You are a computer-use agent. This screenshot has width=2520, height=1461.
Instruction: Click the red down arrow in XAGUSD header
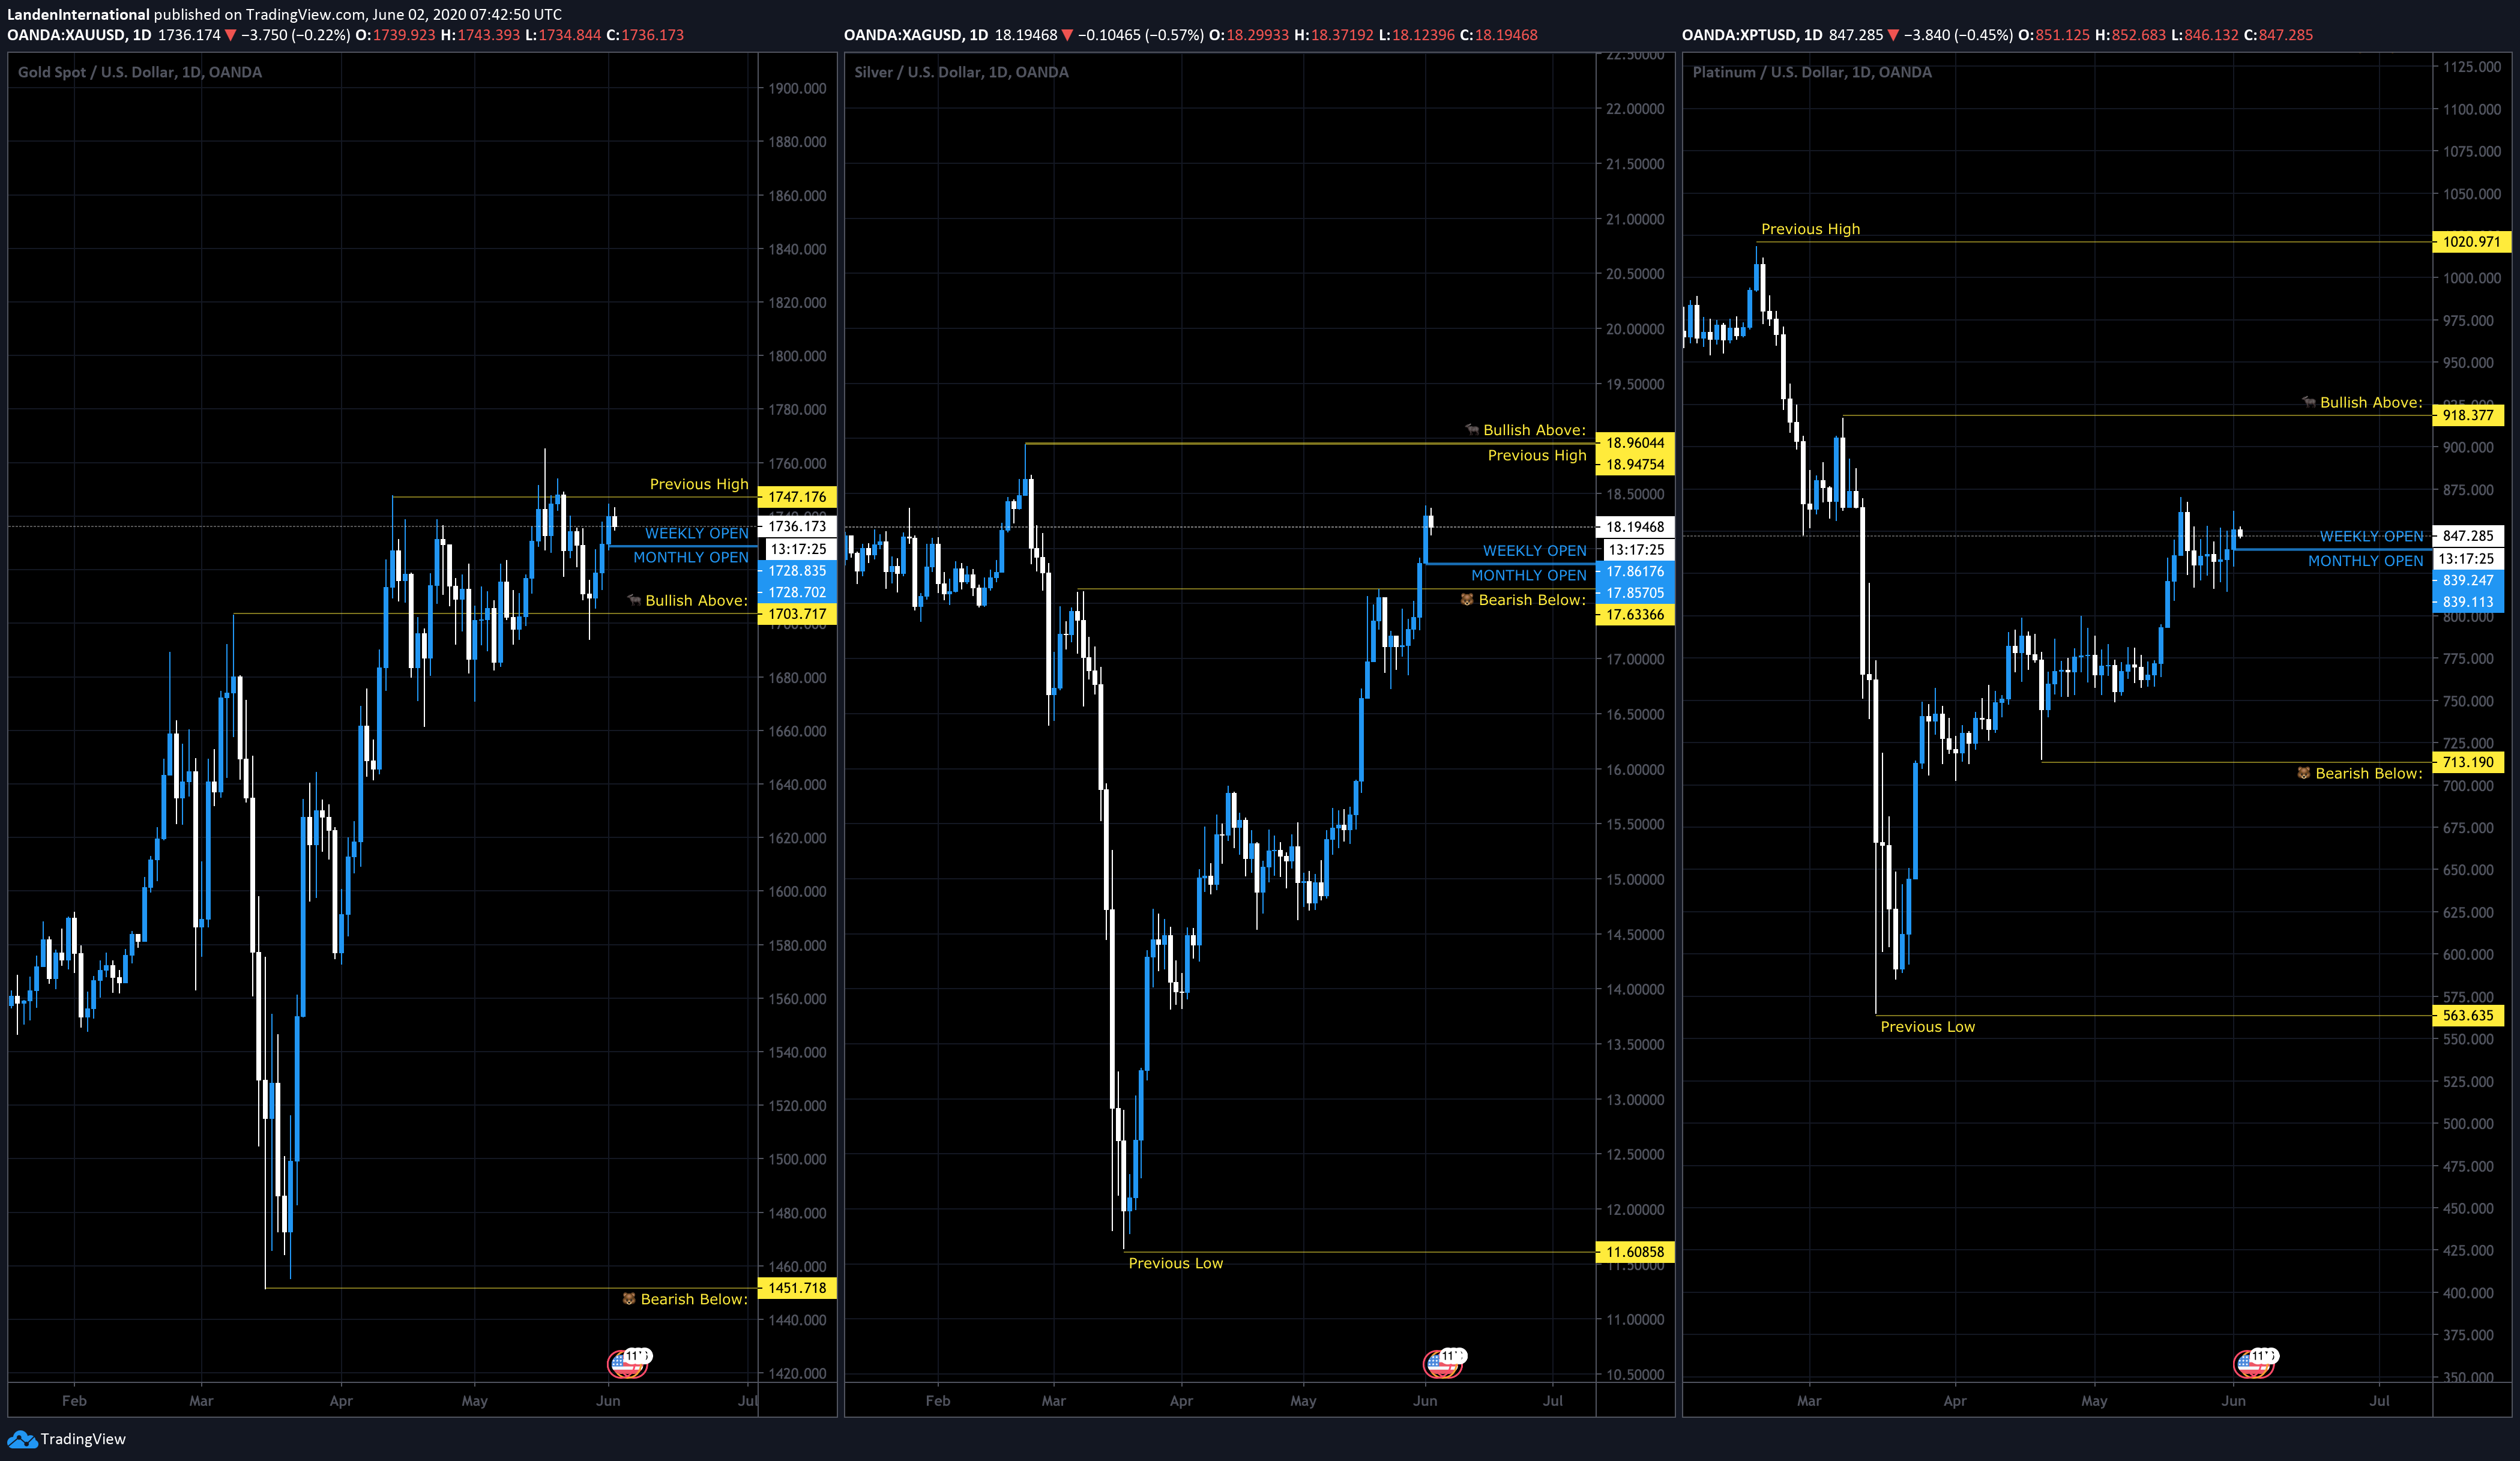pos(1067,35)
